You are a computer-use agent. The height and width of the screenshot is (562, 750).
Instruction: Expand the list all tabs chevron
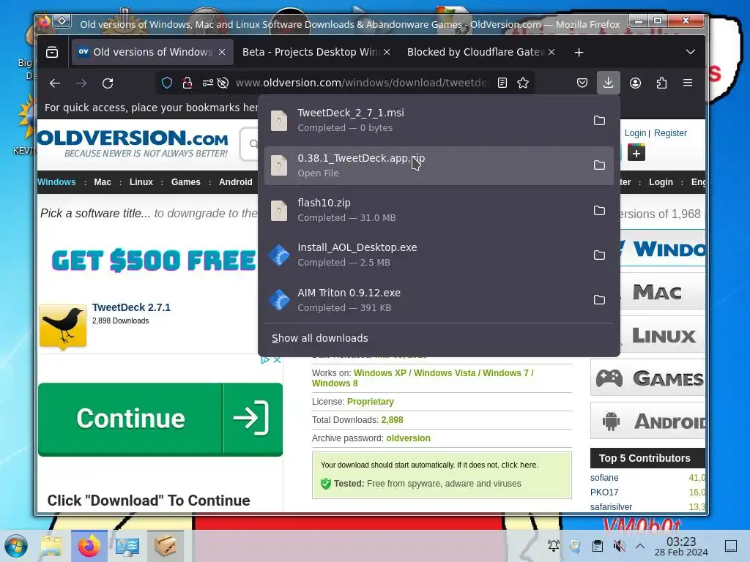690,52
